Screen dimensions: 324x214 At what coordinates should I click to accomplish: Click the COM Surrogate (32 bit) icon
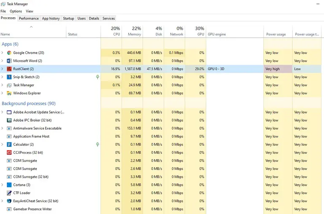[x=9, y=177]
